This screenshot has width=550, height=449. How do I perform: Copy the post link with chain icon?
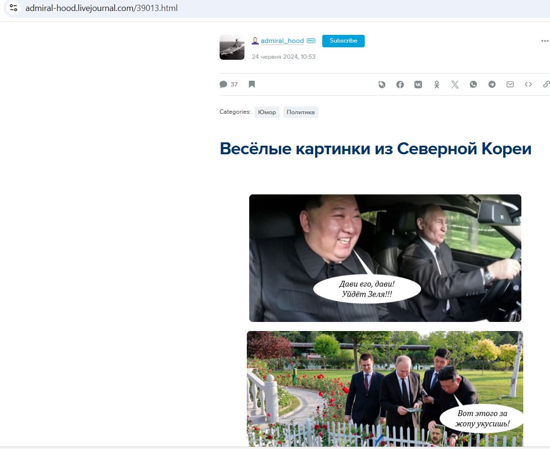point(546,84)
